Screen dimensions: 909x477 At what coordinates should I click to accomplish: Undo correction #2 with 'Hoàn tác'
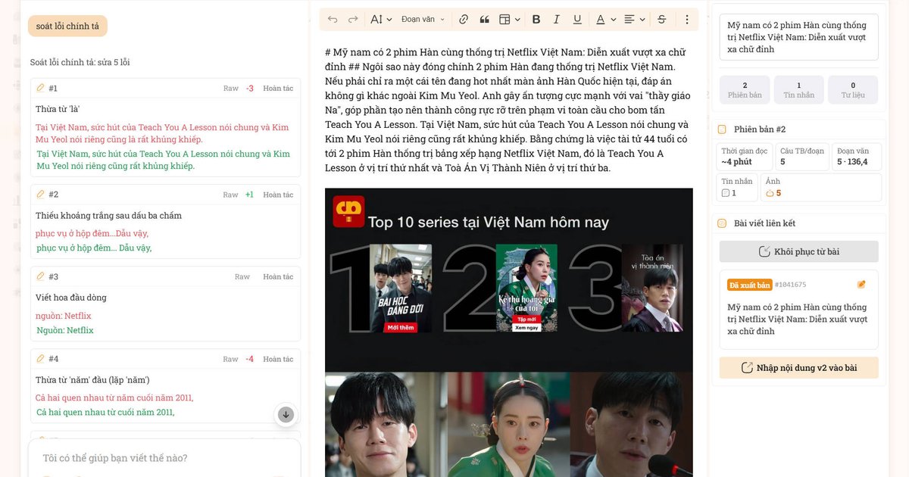[278, 195]
